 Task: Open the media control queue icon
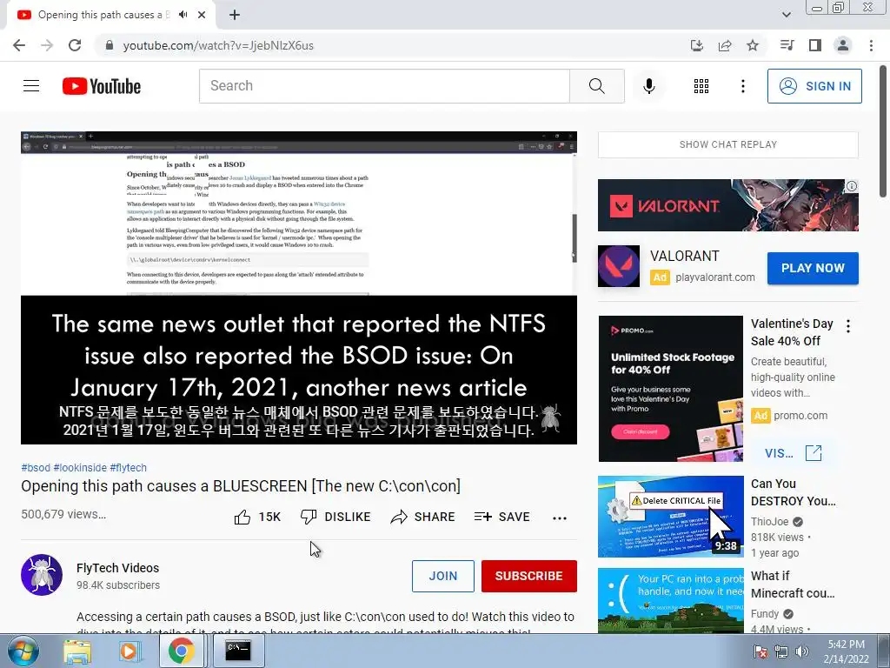click(787, 45)
